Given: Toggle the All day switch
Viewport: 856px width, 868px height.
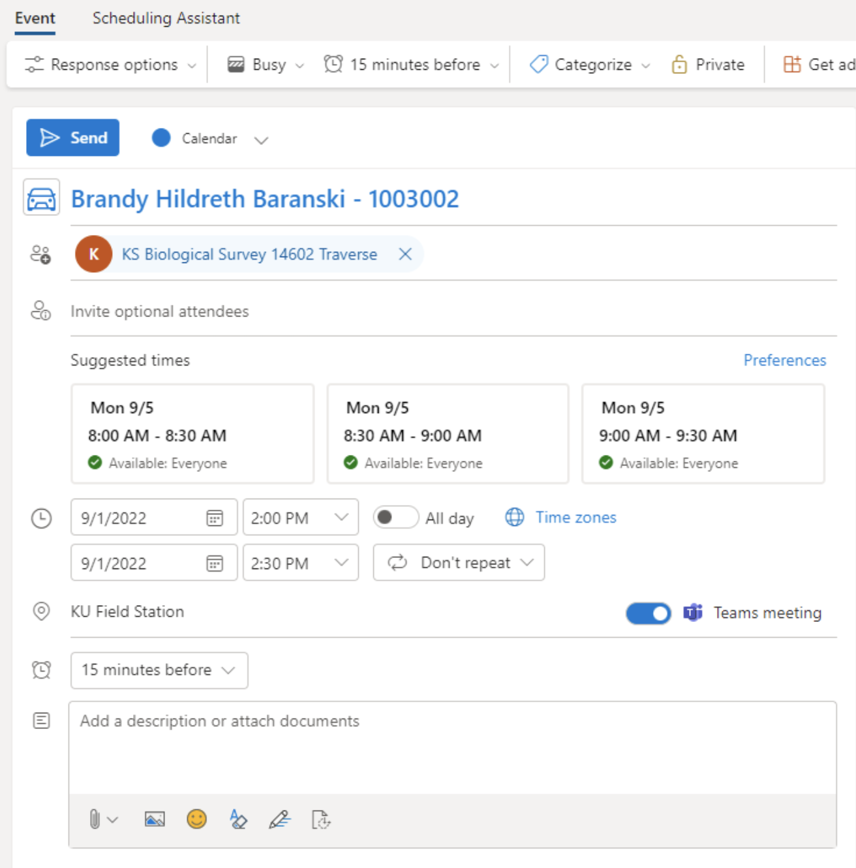Looking at the screenshot, I should point(395,518).
